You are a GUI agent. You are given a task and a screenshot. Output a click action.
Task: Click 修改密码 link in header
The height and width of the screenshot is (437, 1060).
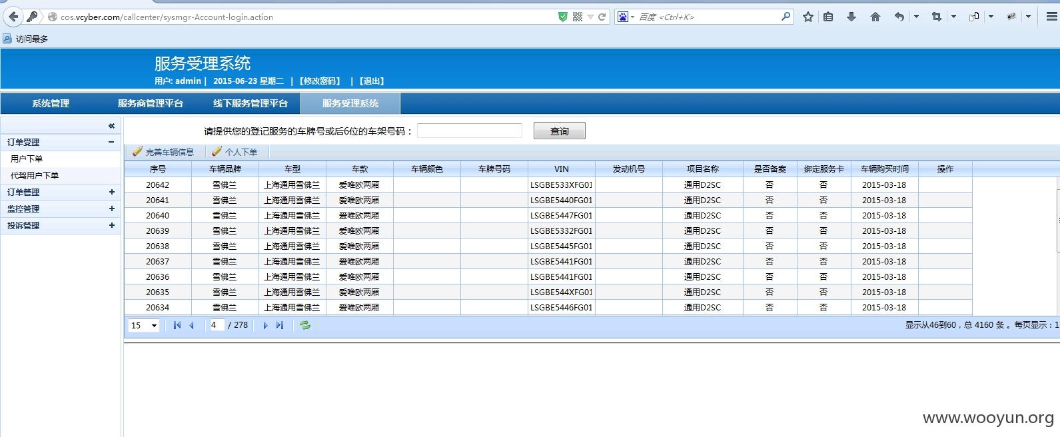(x=320, y=81)
